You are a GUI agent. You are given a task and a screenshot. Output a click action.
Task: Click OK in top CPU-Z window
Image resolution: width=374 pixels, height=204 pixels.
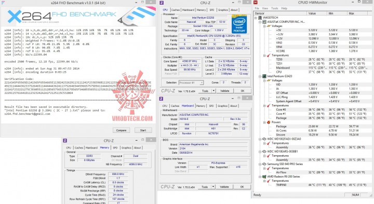pyautogui.click(x=243, y=91)
